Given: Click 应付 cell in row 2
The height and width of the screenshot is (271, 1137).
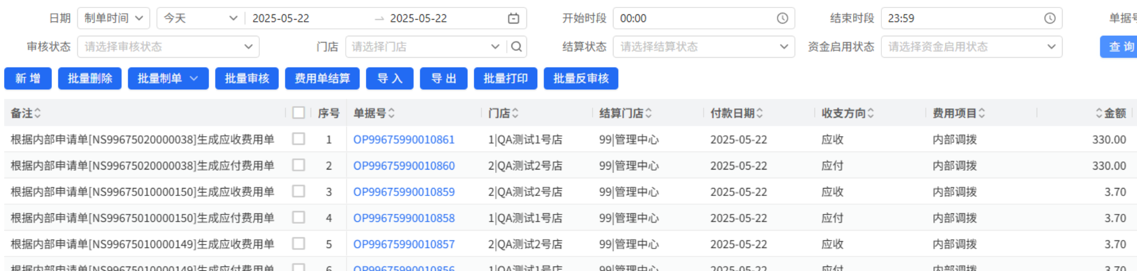Looking at the screenshot, I should pos(832,165).
